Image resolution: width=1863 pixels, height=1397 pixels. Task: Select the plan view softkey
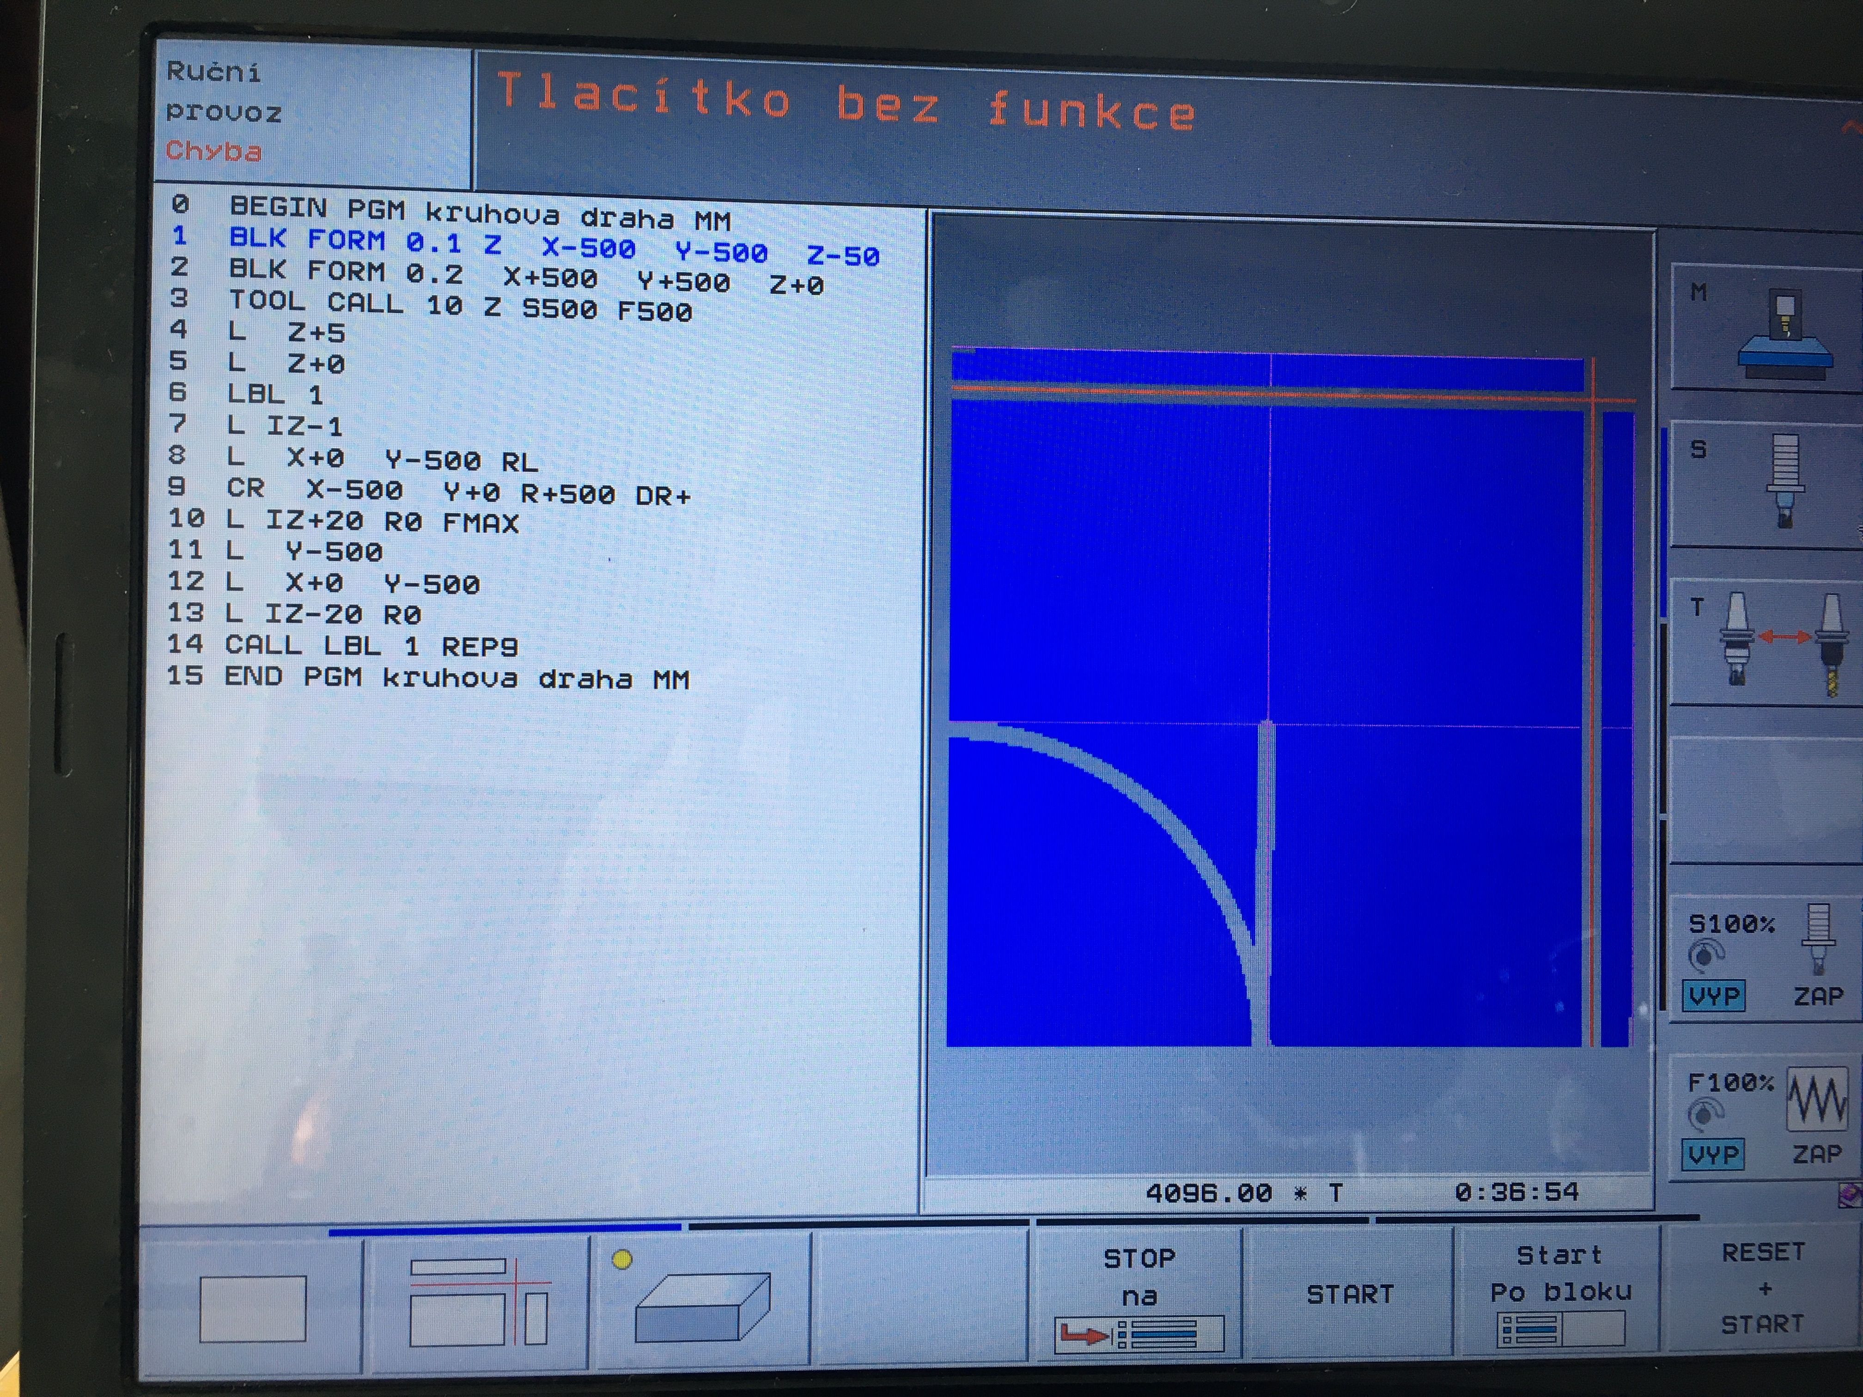[253, 1308]
